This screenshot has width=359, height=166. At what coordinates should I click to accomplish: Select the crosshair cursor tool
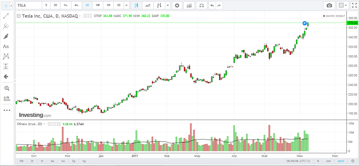coord(6,6)
